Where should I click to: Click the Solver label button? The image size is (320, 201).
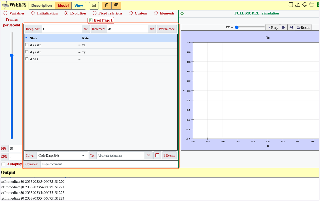pos(30,155)
